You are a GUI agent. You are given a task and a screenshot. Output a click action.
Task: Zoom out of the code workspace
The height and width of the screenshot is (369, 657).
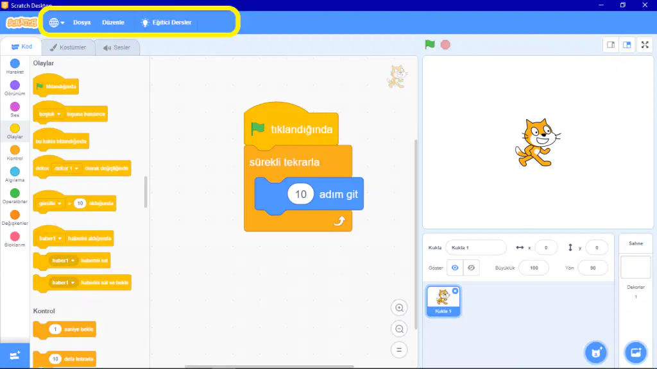point(399,329)
